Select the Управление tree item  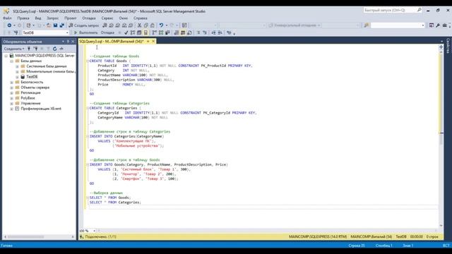pos(30,104)
